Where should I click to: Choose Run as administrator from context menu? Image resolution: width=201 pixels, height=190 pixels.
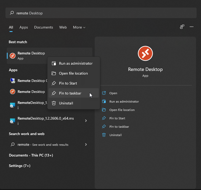pyautogui.click(x=76, y=63)
